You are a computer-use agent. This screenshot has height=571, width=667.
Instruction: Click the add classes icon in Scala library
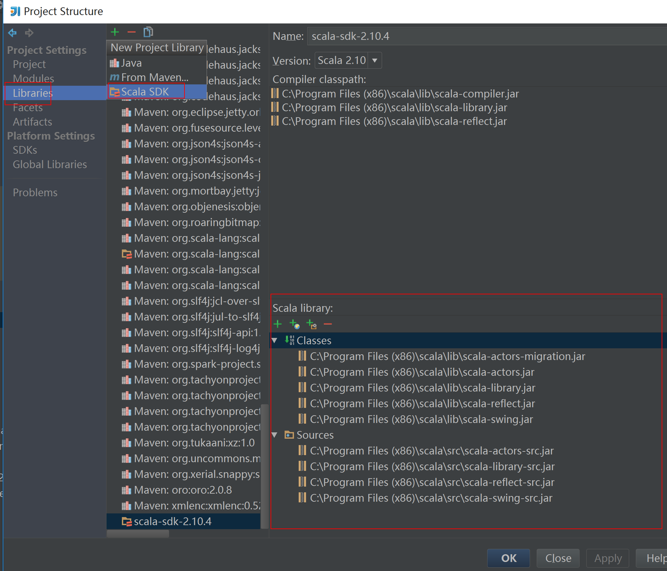coord(278,324)
